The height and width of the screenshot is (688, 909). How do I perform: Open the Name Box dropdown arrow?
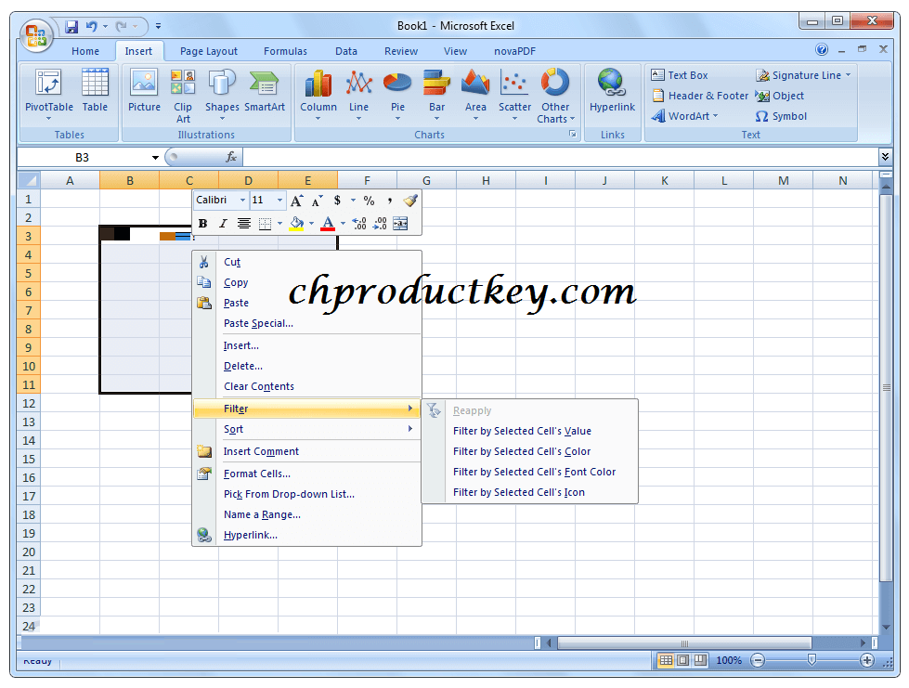[x=155, y=158]
